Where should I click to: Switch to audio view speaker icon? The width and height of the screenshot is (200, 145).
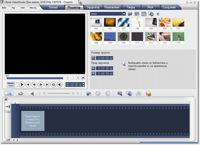pyautogui.click(x=32, y=94)
